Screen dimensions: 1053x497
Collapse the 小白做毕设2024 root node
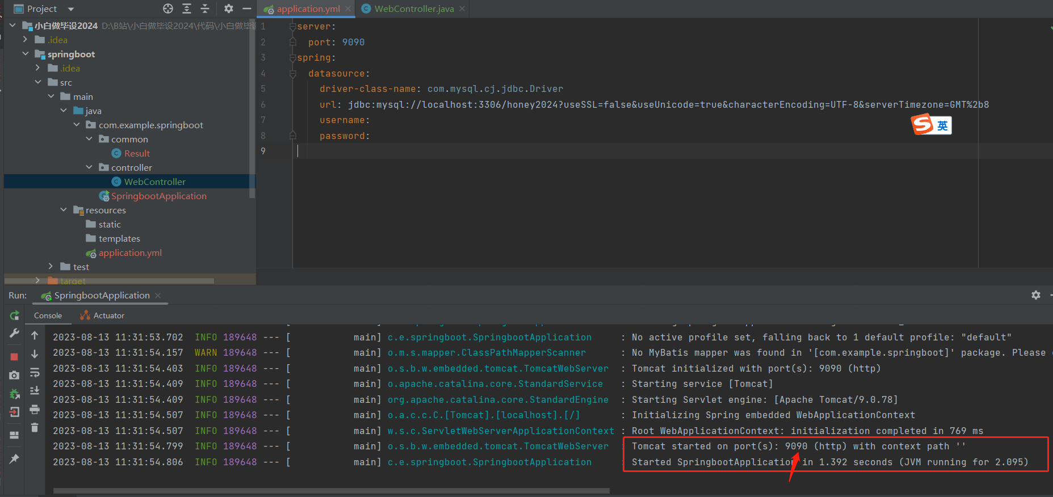tap(12, 26)
